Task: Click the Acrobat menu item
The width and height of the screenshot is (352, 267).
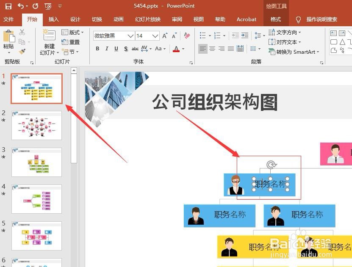Action: [246, 19]
